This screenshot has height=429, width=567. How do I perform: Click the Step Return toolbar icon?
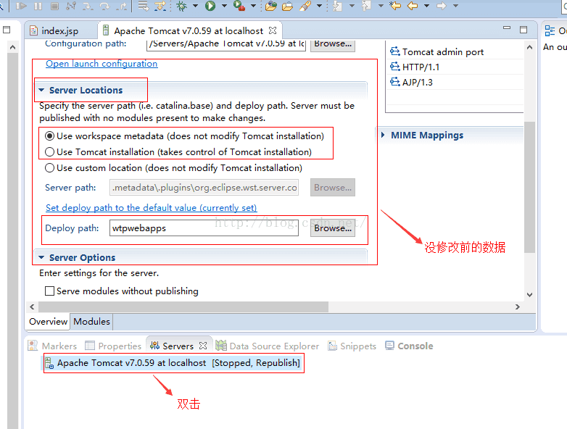coord(123,6)
